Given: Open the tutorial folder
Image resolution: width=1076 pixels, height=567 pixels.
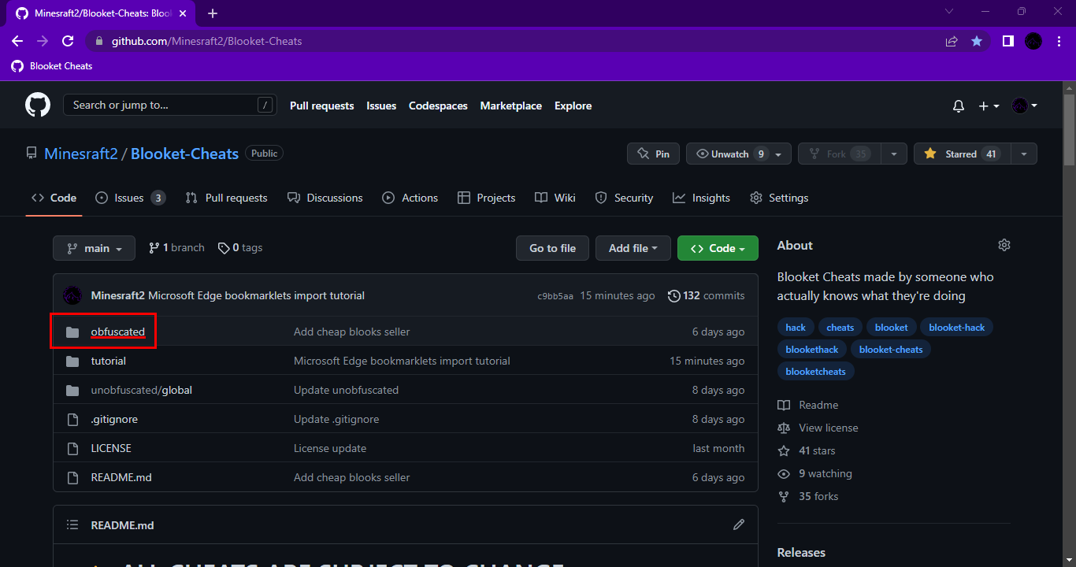Looking at the screenshot, I should pyautogui.click(x=109, y=361).
